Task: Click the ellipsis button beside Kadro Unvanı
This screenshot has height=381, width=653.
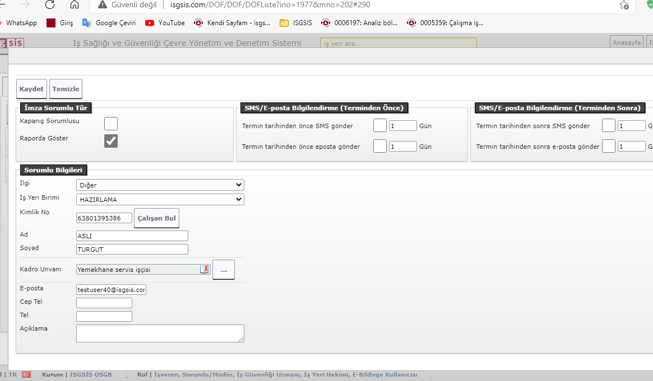Action: click(224, 270)
